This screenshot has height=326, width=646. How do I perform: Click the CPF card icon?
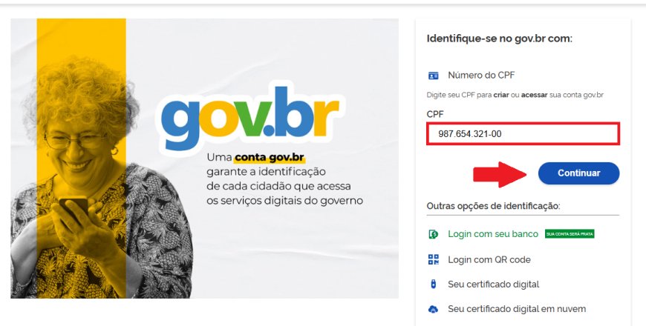(x=434, y=76)
